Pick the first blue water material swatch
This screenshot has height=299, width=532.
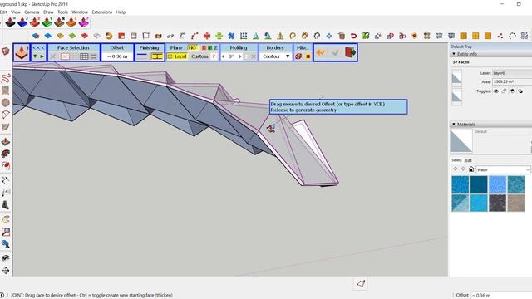tap(461, 184)
